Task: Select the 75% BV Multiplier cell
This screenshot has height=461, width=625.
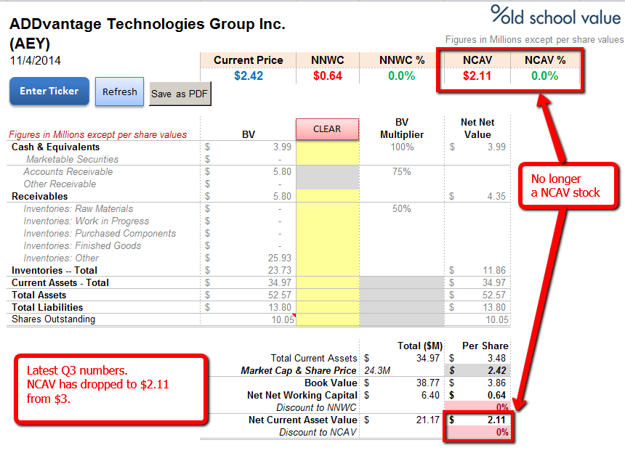Action: pyautogui.click(x=402, y=171)
